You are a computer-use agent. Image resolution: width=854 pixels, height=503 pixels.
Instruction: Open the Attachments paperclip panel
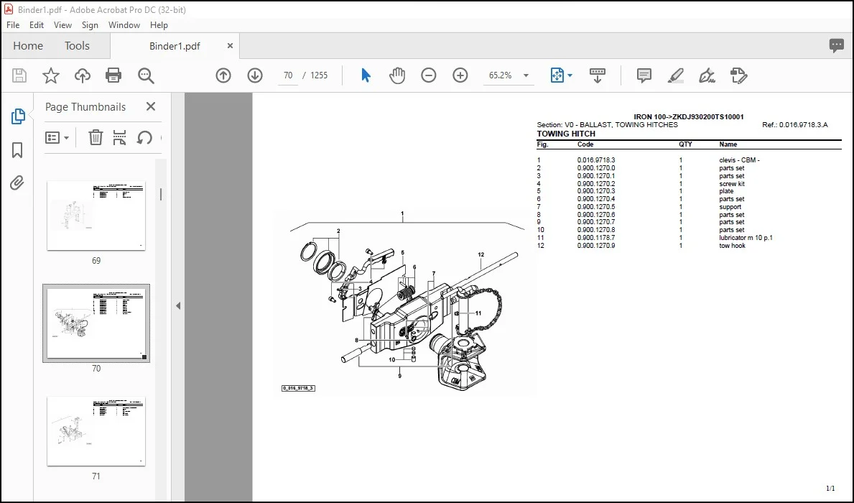[x=17, y=183]
